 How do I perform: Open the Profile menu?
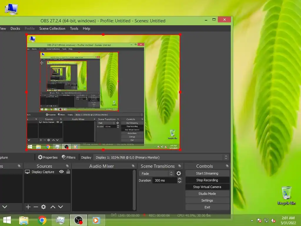coord(30,29)
